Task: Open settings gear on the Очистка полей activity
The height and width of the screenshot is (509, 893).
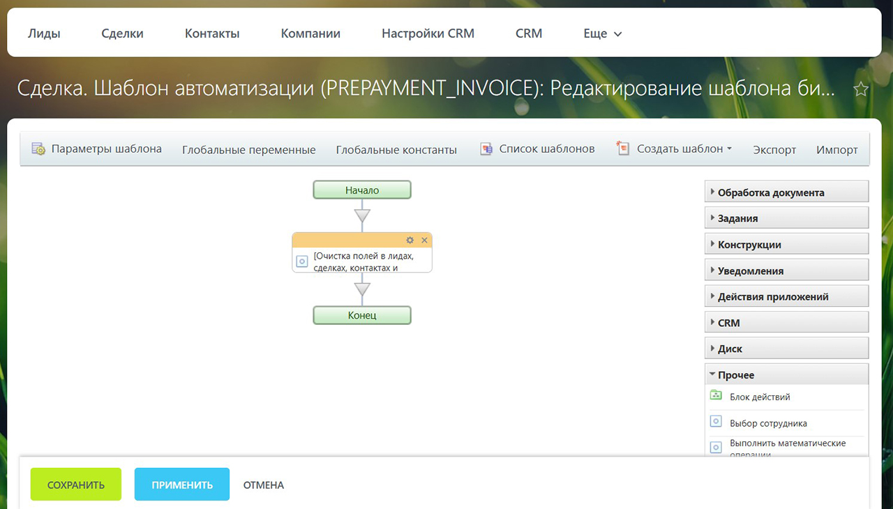Action: pos(410,240)
